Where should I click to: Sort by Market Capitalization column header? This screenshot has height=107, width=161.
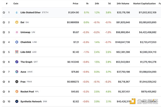(x=144, y=3)
